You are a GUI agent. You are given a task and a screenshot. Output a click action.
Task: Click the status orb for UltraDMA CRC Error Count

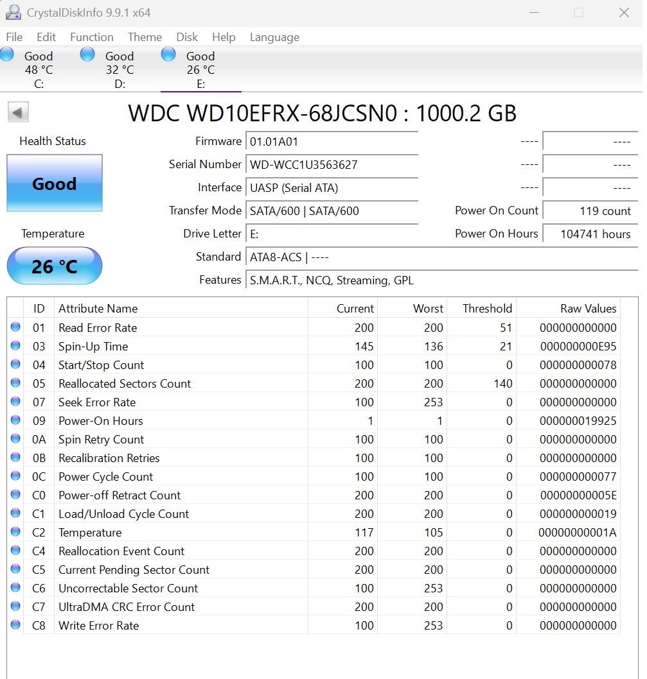point(15,606)
